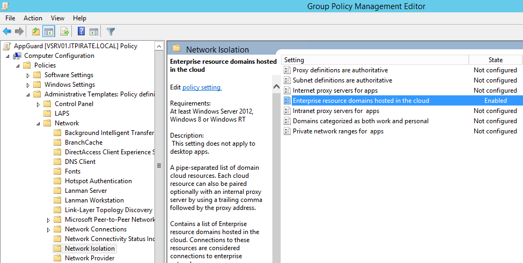Expand the Software Settings node
Viewport: 523px width, 263px height.
point(28,75)
